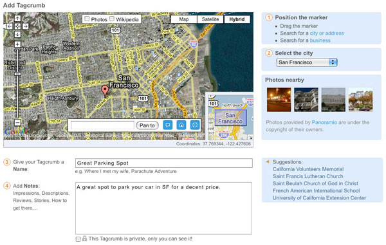This screenshot has height=245, width=386.
Task: Click the blue speech bubble map button
Action: pos(168,125)
